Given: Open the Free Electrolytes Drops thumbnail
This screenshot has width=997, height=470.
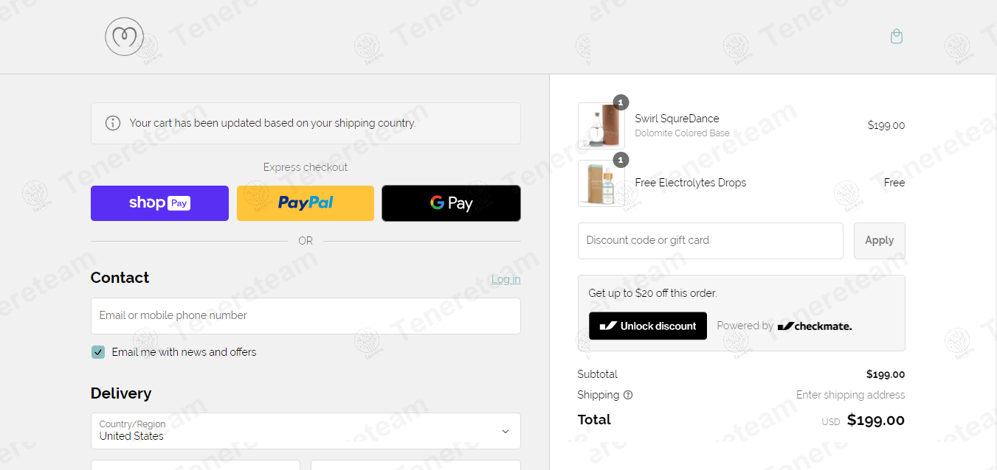Looking at the screenshot, I should click(601, 183).
